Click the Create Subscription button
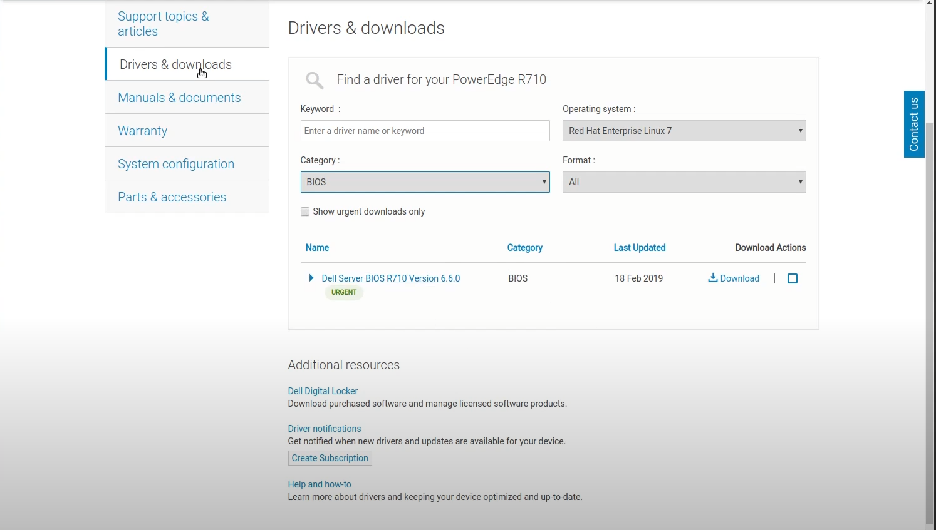 click(x=330, y=458)
